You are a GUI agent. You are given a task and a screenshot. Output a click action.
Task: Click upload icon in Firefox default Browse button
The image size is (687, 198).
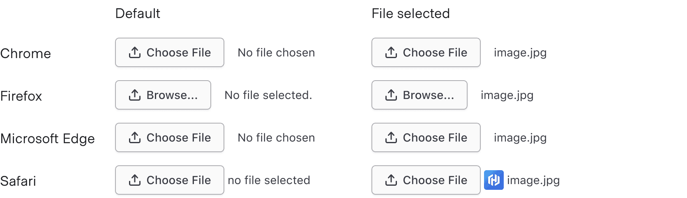point(135,95)
